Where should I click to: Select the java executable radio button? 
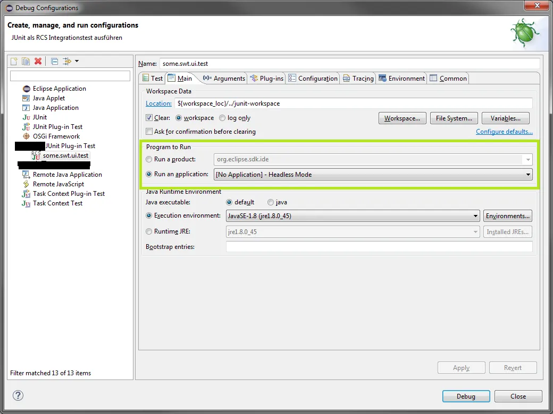click(x=271, y=202)
